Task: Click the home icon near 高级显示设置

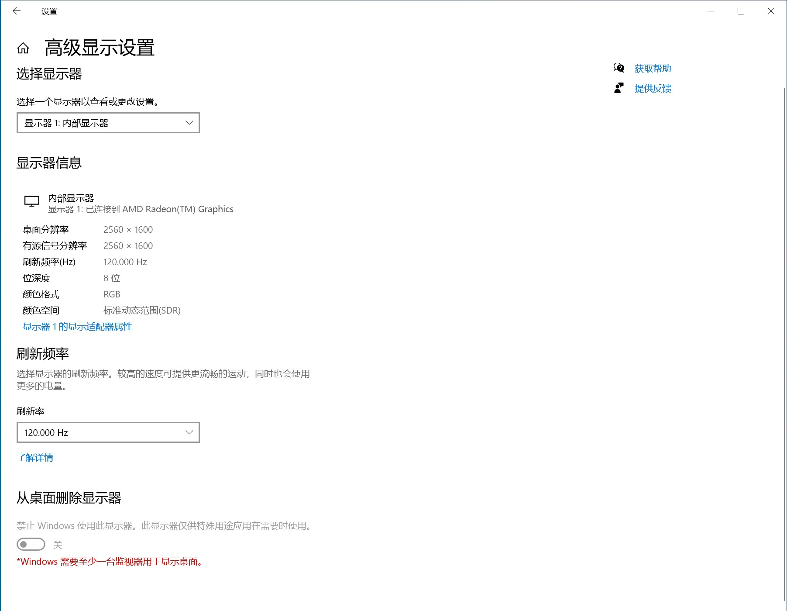Action: tap(24, 49)
